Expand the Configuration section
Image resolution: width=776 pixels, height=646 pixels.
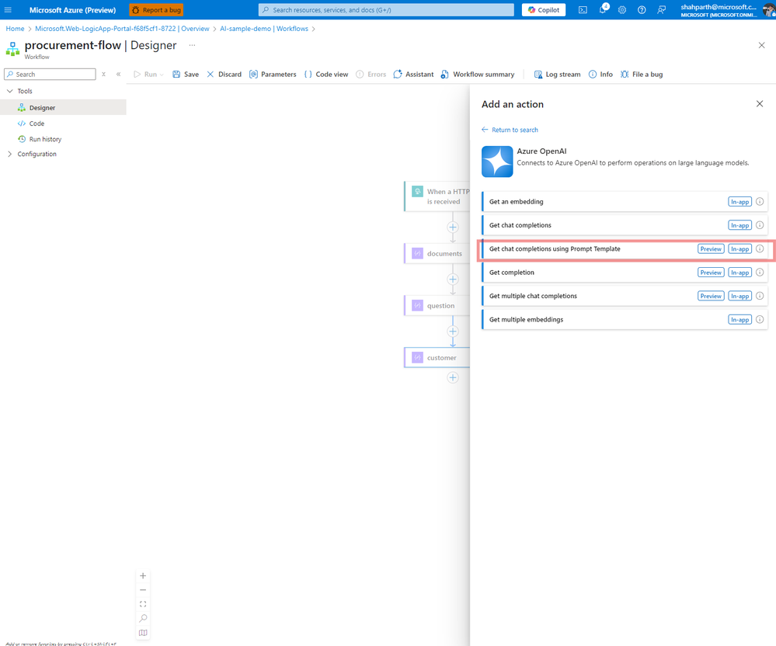[10, 154]
